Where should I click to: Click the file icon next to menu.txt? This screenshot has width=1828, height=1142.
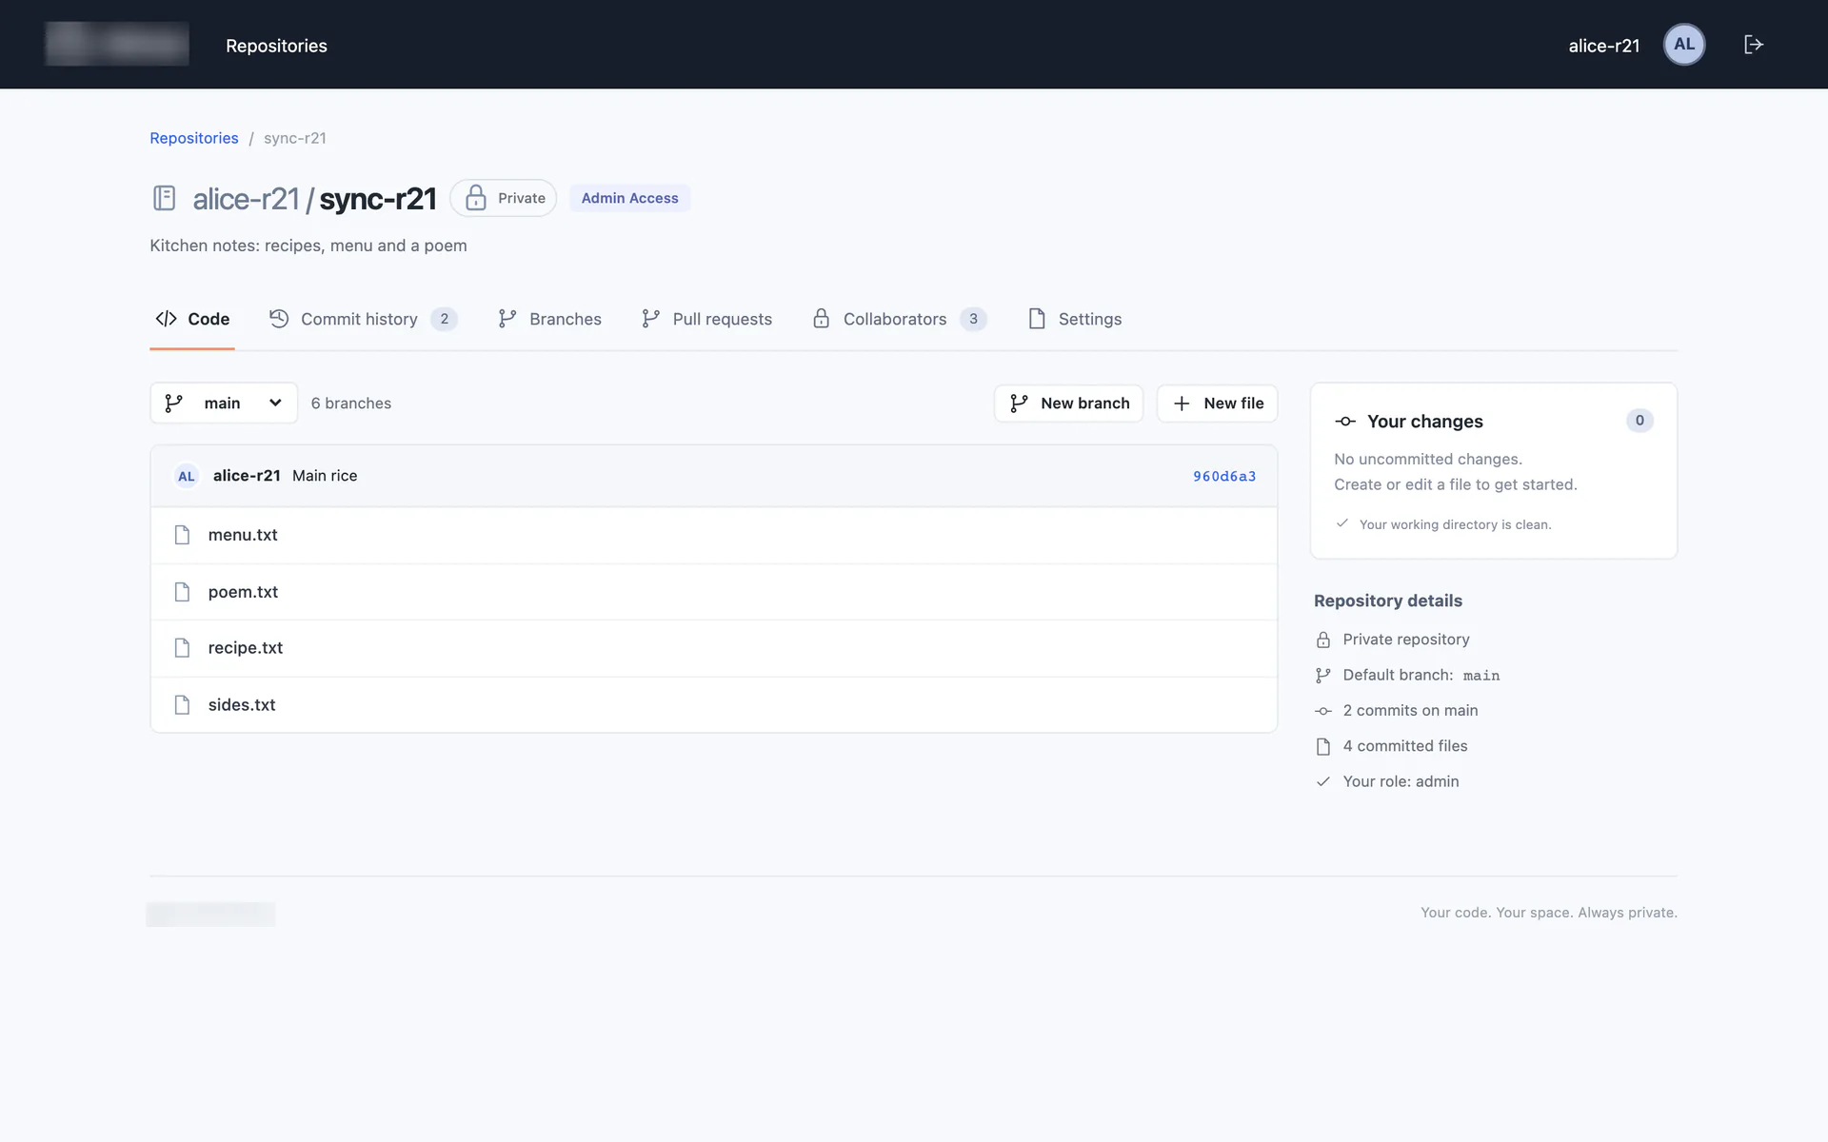[182, 535]
